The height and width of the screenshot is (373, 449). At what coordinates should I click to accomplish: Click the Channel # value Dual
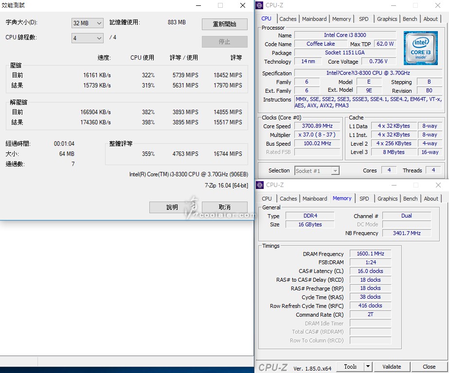click(x=407, y=216)
